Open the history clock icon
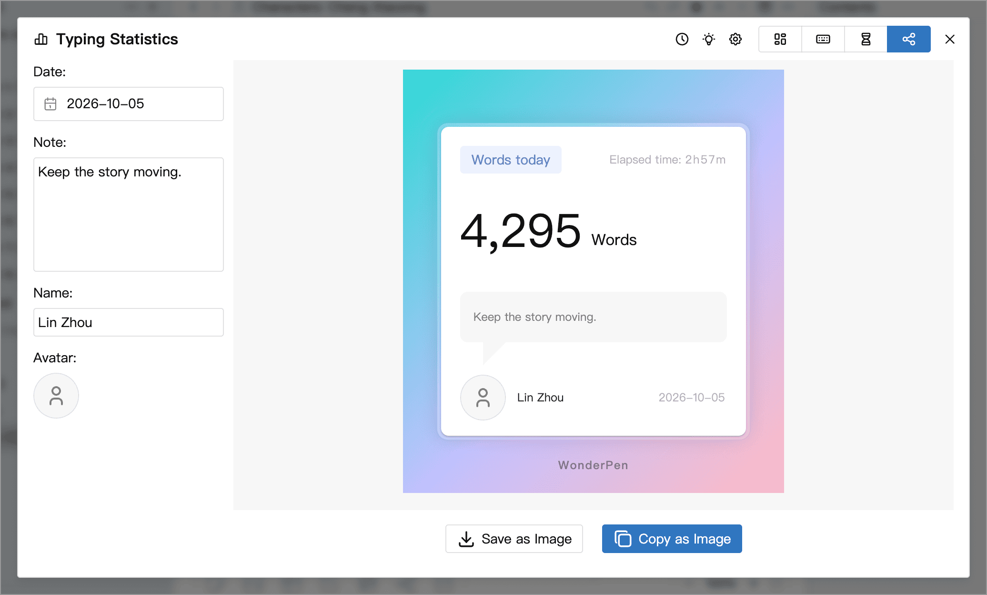 pos(682,39)
